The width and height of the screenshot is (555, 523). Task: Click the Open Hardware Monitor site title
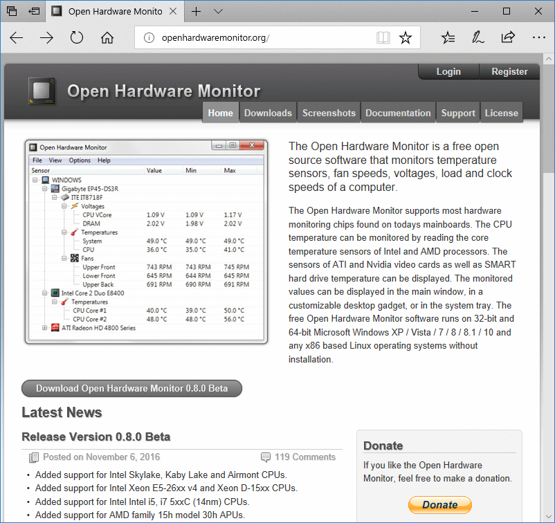point(163,91)
